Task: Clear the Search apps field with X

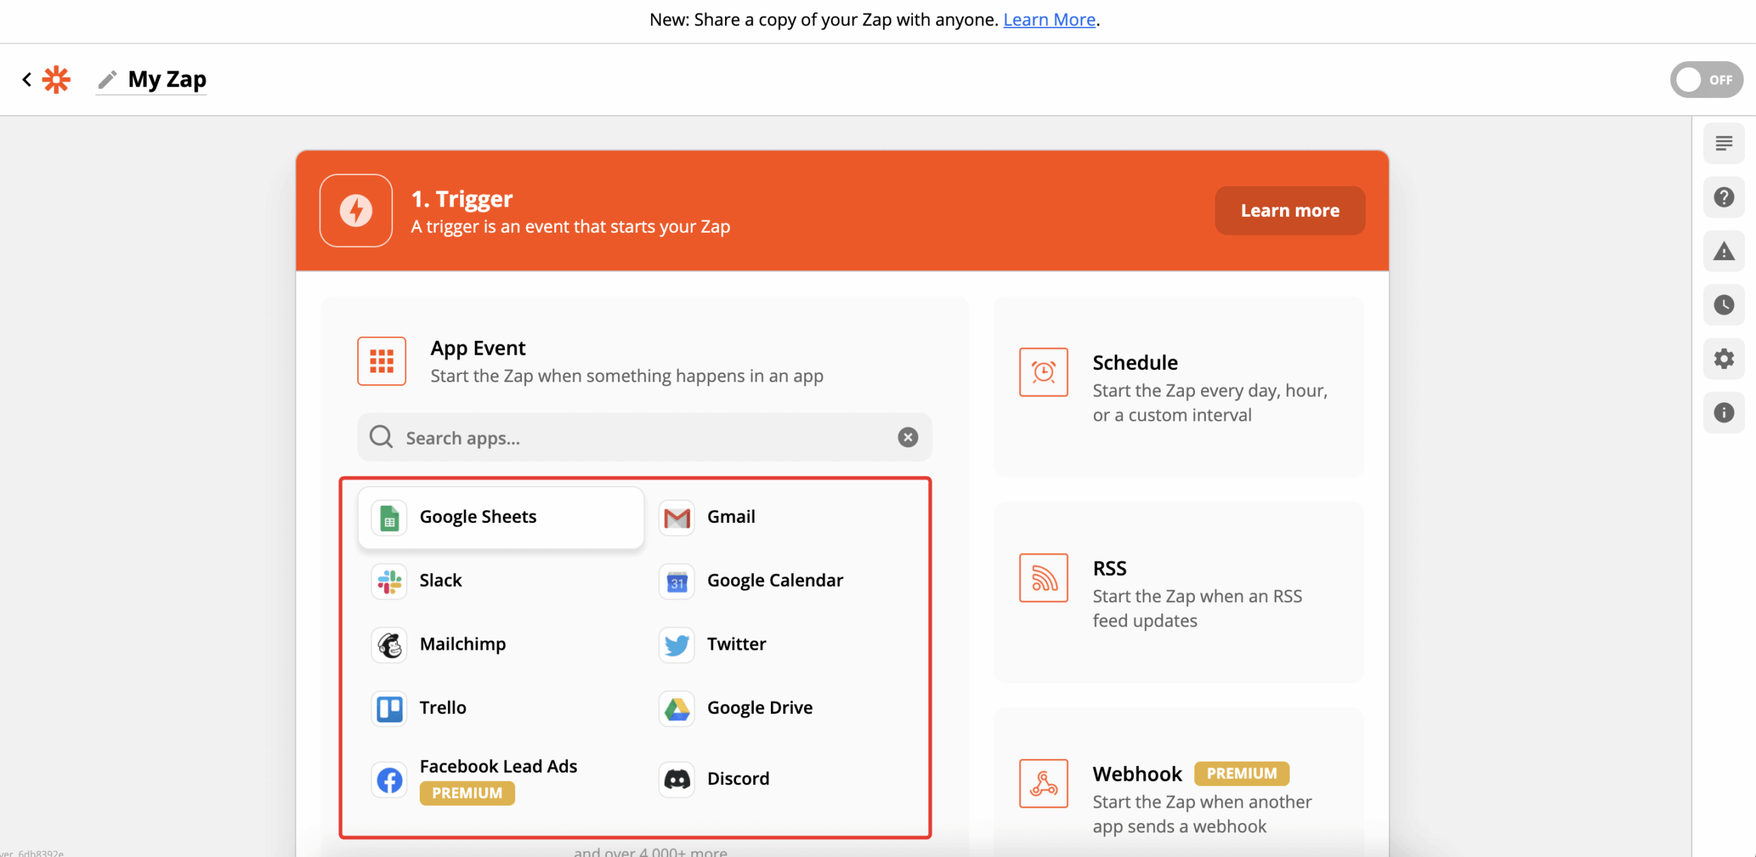Action: pos(907,437)
